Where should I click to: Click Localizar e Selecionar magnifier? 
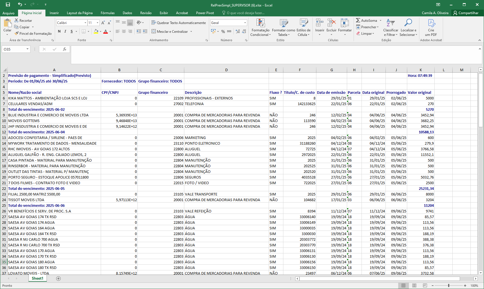tap(408, 23)
